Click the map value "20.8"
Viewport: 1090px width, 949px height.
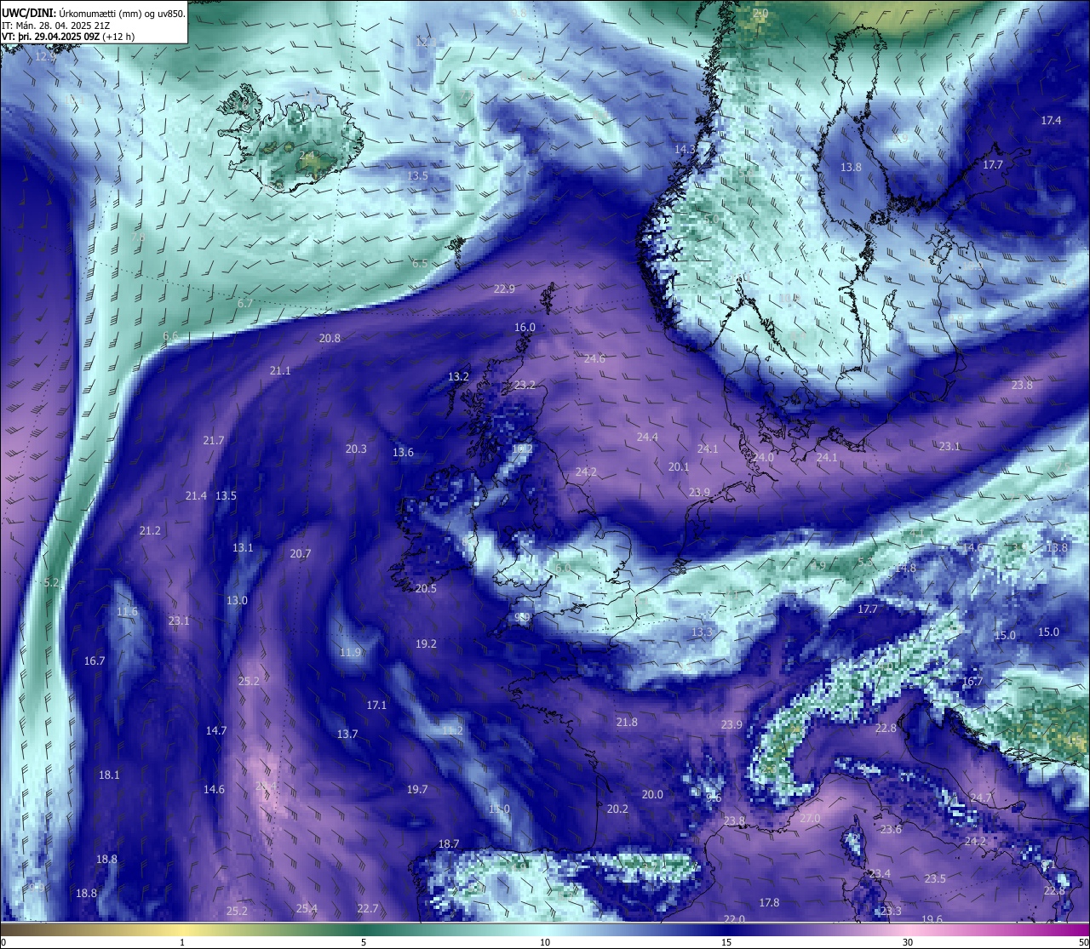(x=330, y=339)
